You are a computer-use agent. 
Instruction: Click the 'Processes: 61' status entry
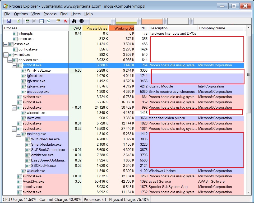pos(95,200)
